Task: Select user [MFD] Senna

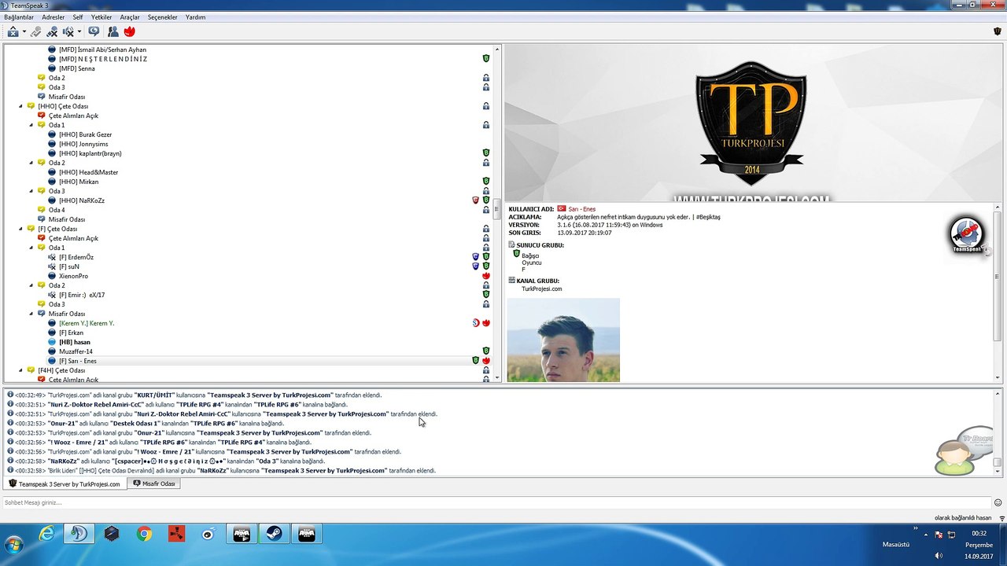Action: coord(76,68)
